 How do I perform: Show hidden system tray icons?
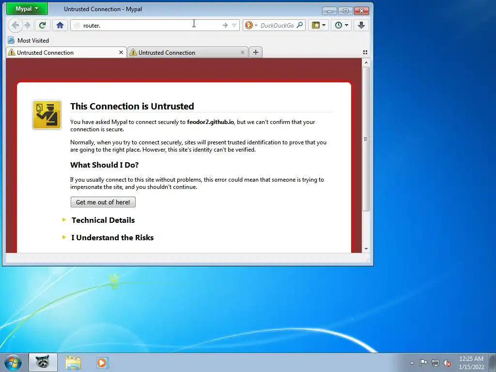pos(412,363)
